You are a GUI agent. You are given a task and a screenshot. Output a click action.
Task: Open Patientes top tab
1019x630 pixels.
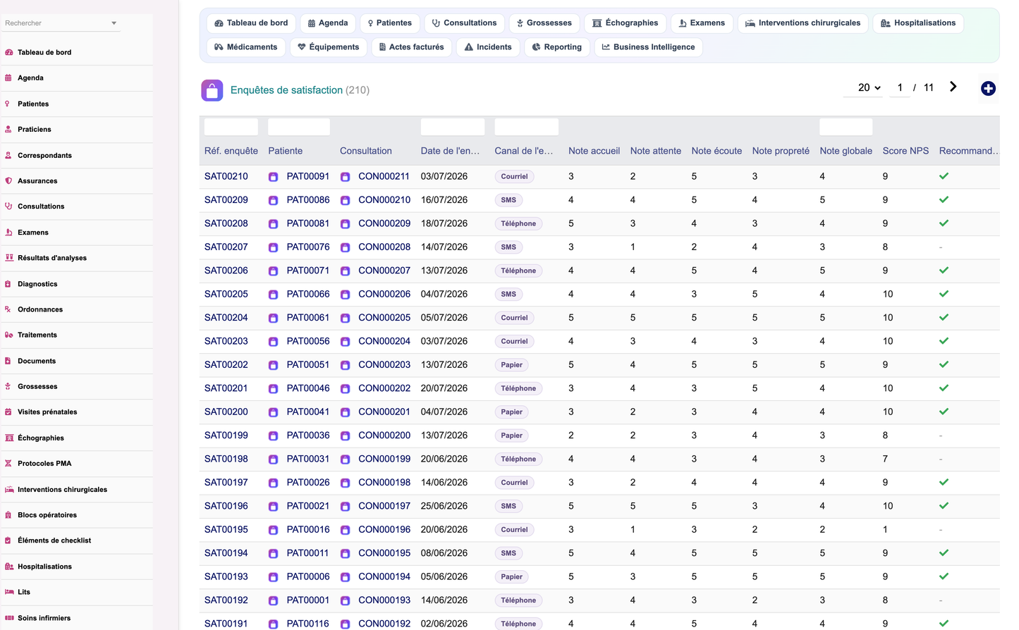point(390,23)
